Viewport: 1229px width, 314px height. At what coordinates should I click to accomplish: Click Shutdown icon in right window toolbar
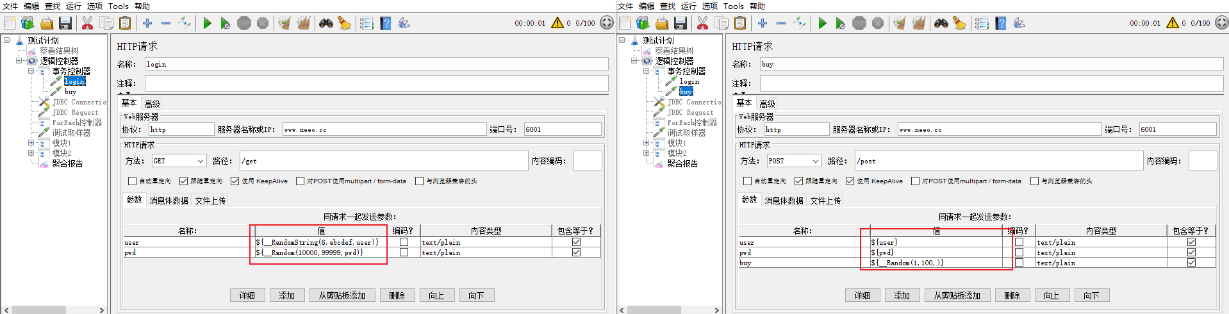[x=878, y=23]
